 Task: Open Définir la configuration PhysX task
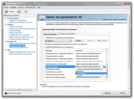click(18, 48)
